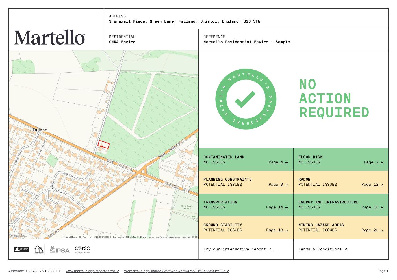Image resolution: width=397 pixels, height=280 pixels.
Task: Open Energy and Infrastructure Page 16 link
Action: (x=372, y=207)
